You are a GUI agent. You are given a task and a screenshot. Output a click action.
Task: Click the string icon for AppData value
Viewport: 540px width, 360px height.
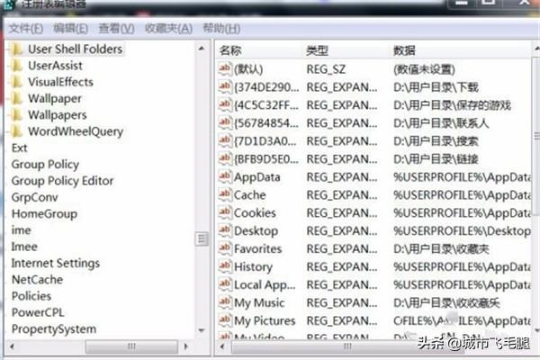click(x=224, y=176)
